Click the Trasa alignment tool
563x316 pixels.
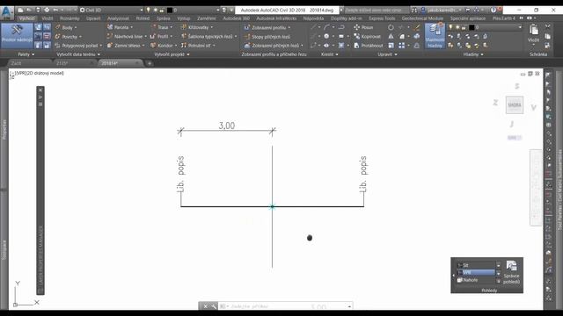coord(161,27)
